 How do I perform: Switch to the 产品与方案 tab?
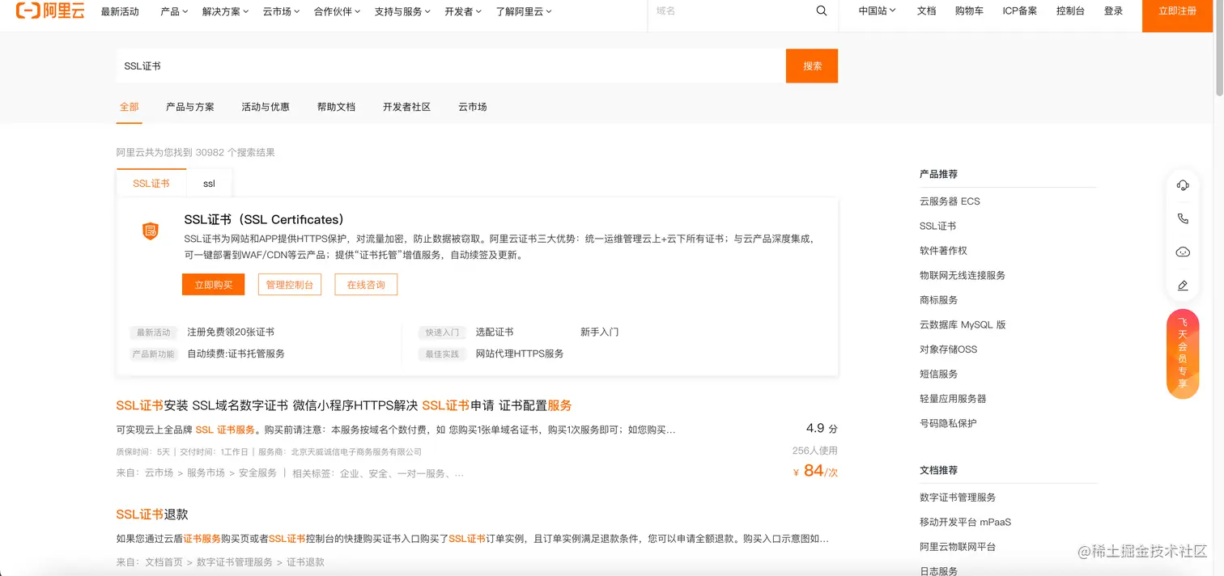(190, 107)
